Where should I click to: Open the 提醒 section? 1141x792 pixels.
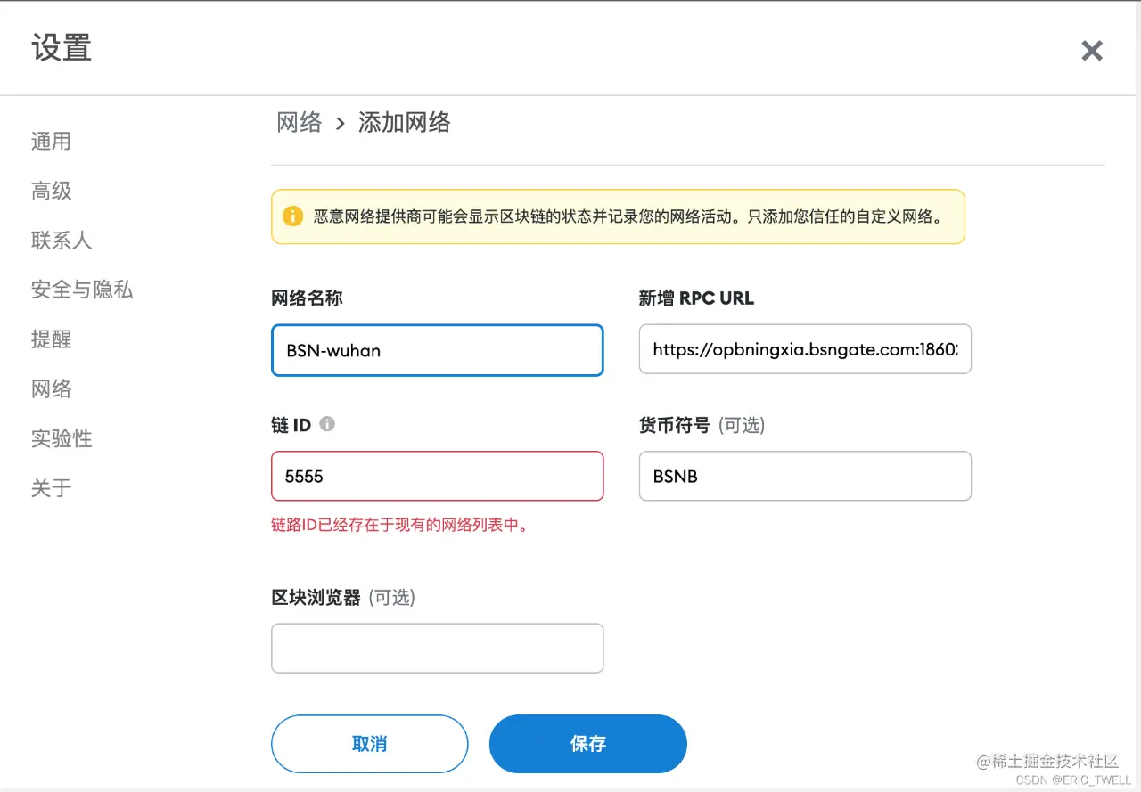51,339
